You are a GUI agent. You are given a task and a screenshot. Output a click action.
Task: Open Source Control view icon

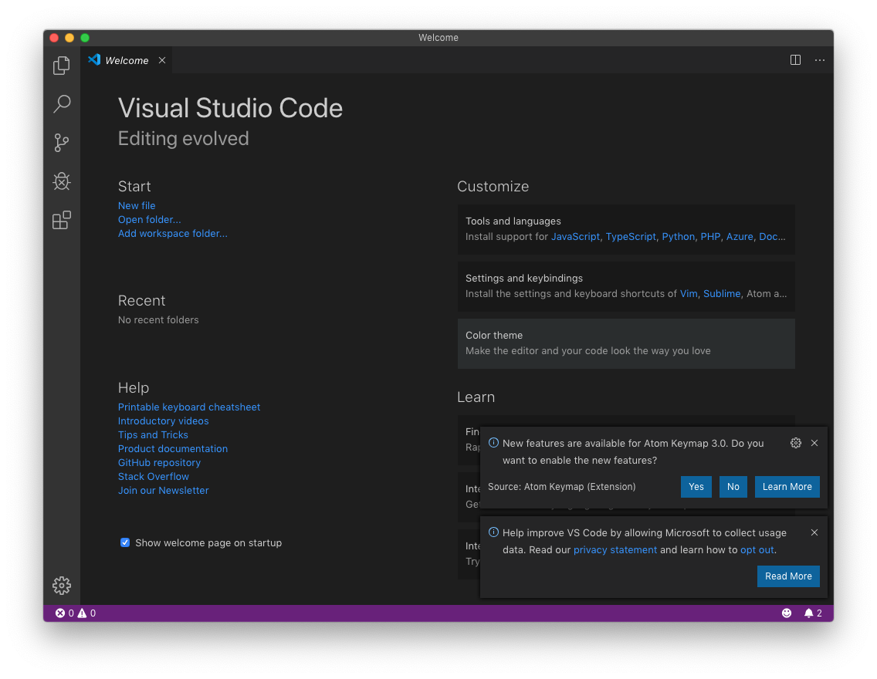pyautogui.click(x=62, y=143)
